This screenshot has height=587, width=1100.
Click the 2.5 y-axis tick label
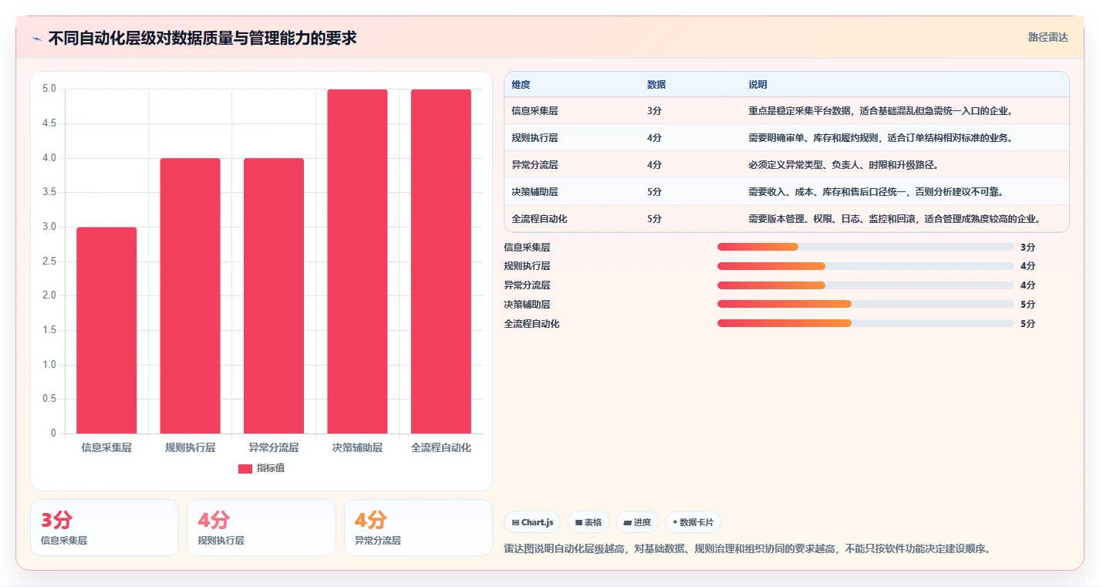tap(49, 261)
